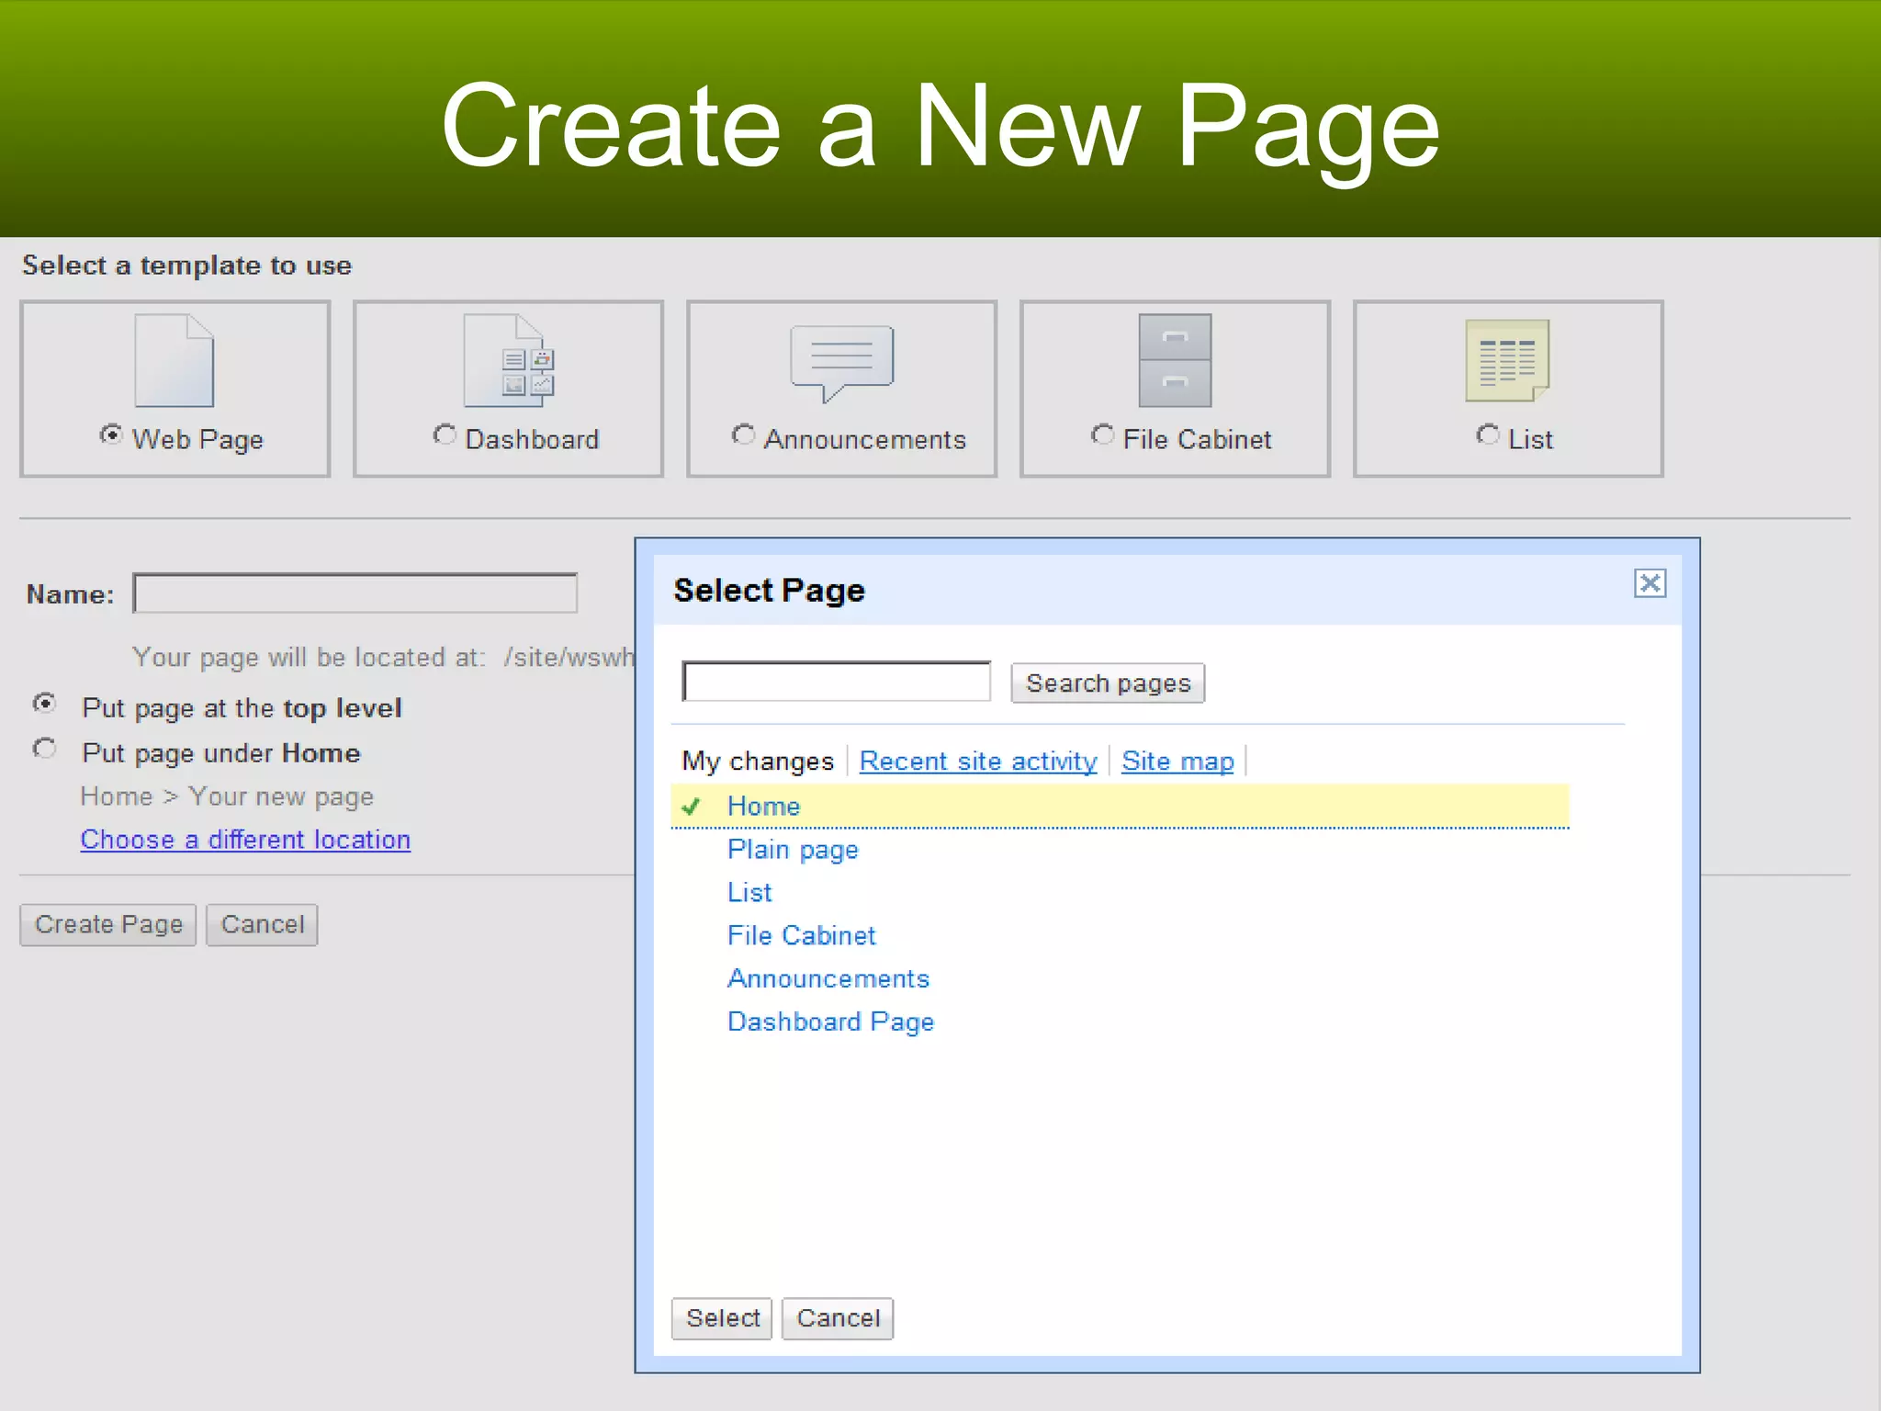1881x1411 pixels.
Task: Select the File Cabinet radio button
Action: coord(1102,435)
